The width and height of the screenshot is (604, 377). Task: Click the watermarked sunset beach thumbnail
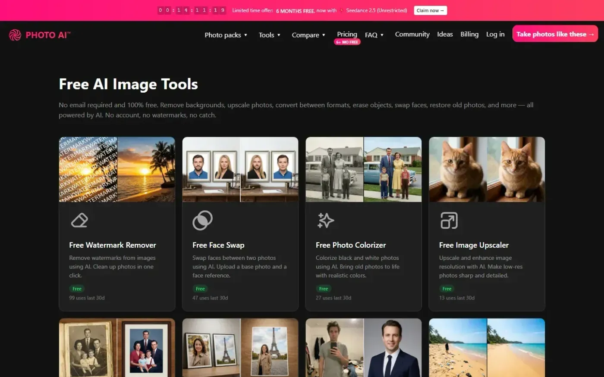[x=117, y=169]
